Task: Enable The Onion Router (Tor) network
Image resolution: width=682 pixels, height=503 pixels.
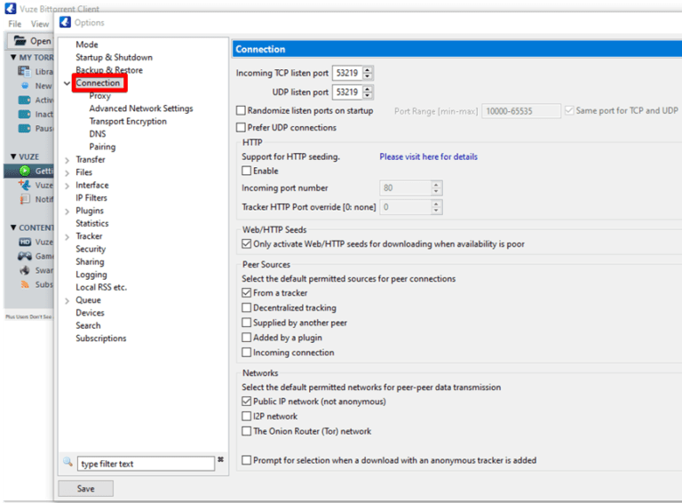Action: tap(247, 431)
